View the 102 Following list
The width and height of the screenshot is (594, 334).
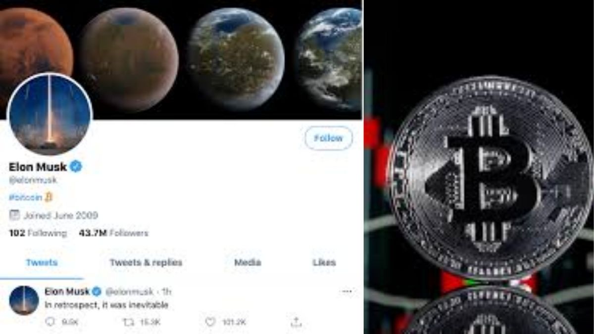click(x=38, y=233)
